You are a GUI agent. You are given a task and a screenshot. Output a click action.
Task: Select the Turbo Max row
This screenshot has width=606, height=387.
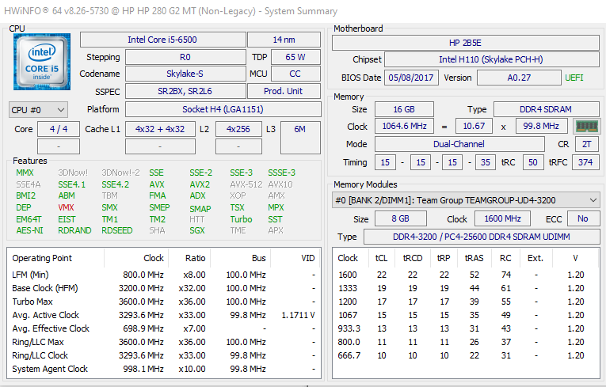(164, 302)
